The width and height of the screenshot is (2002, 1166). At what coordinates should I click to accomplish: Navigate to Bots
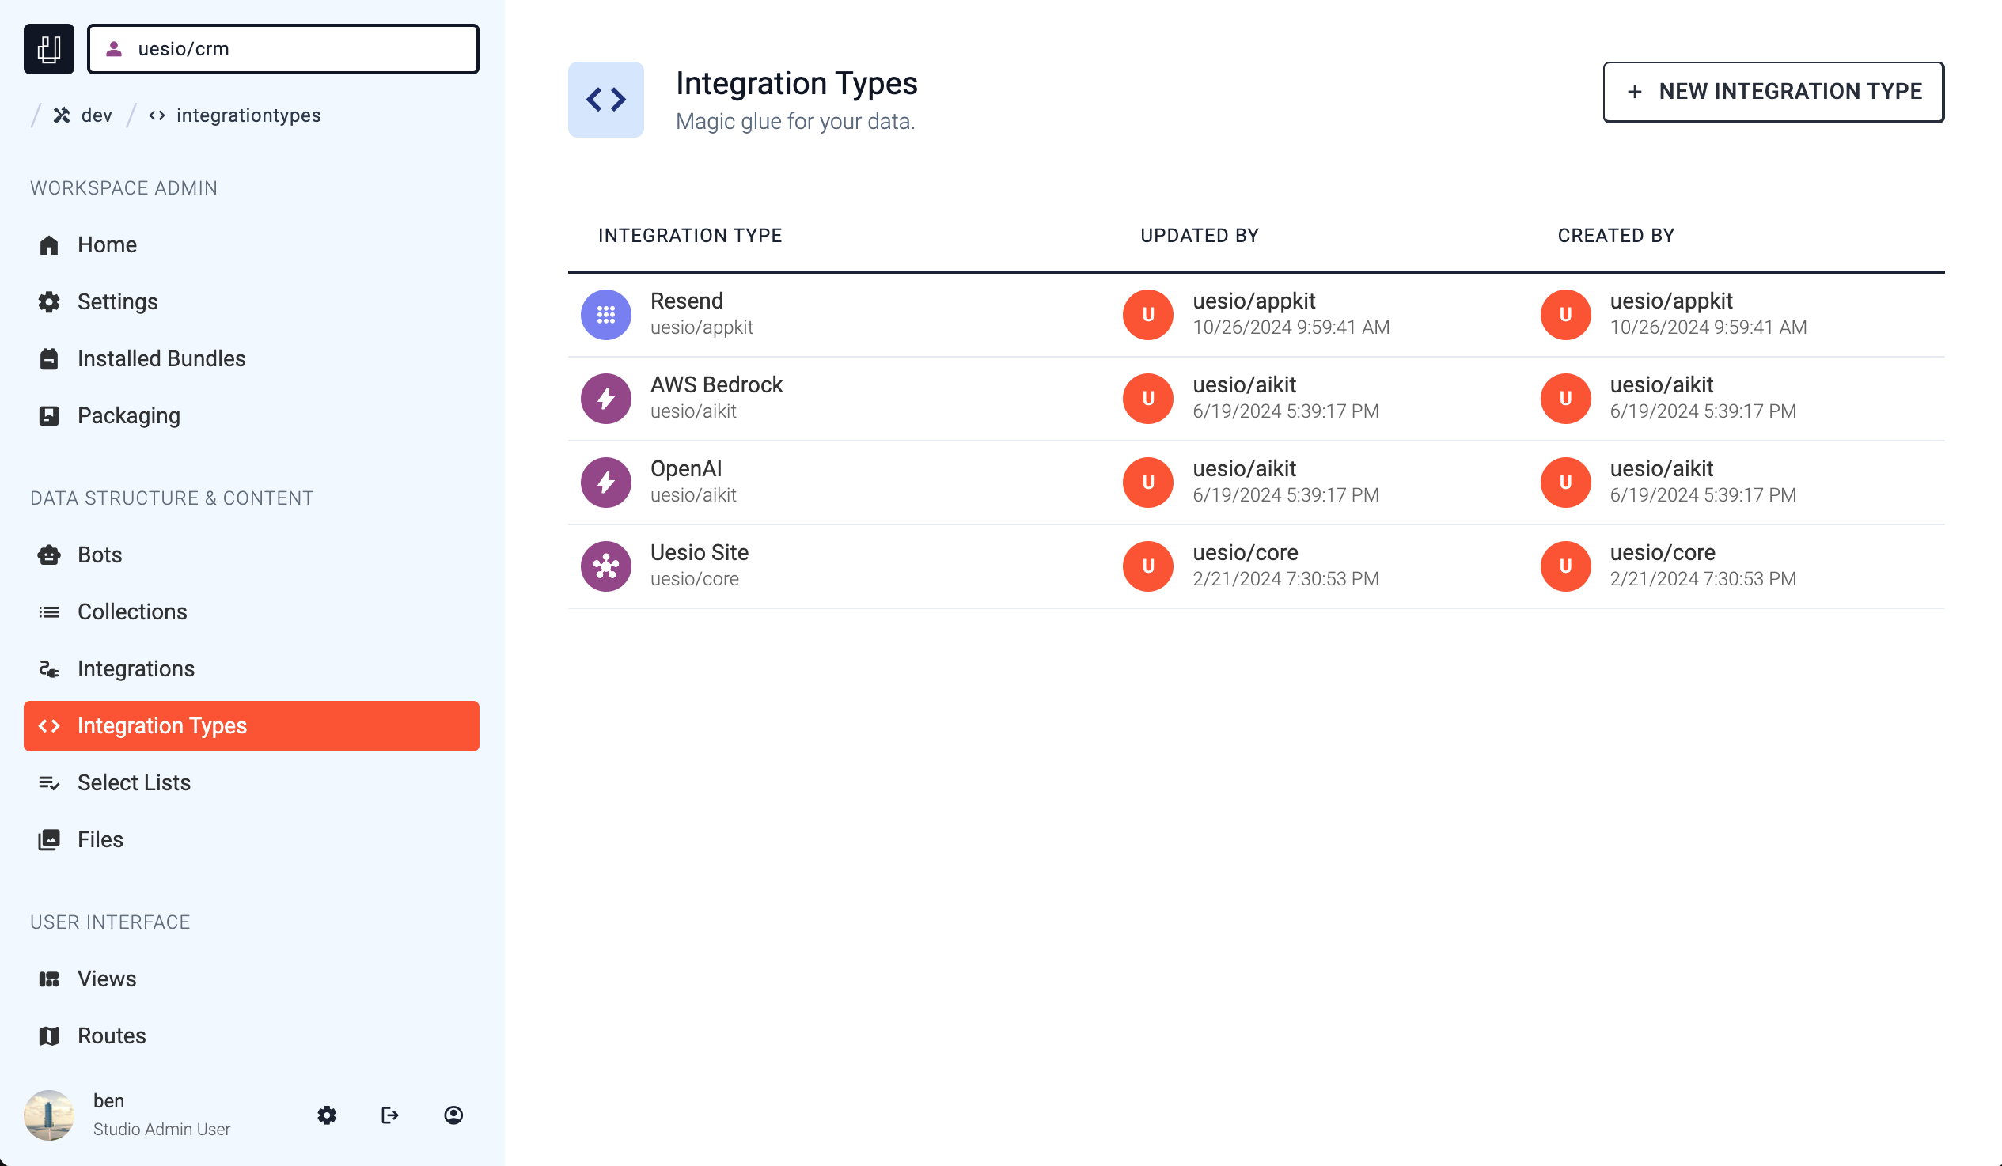tap(251, 555)
